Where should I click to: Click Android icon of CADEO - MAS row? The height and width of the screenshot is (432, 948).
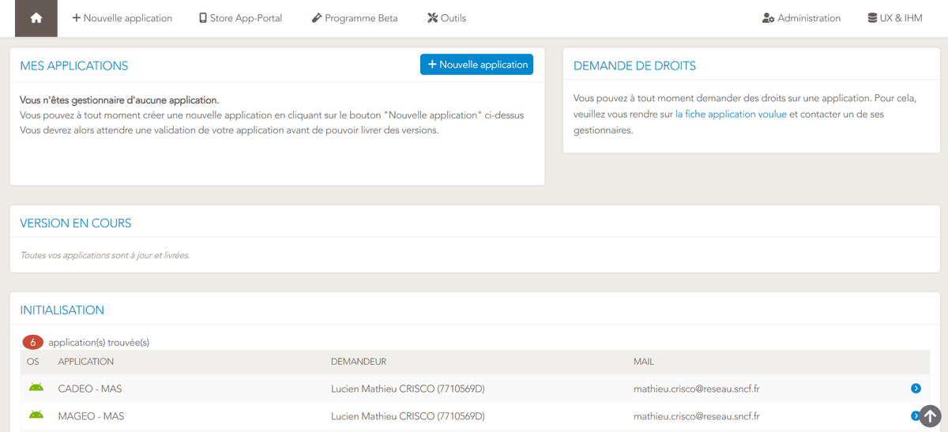[x=36, y=388]
